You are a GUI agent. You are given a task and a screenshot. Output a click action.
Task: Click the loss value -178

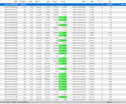pos(110,56)
